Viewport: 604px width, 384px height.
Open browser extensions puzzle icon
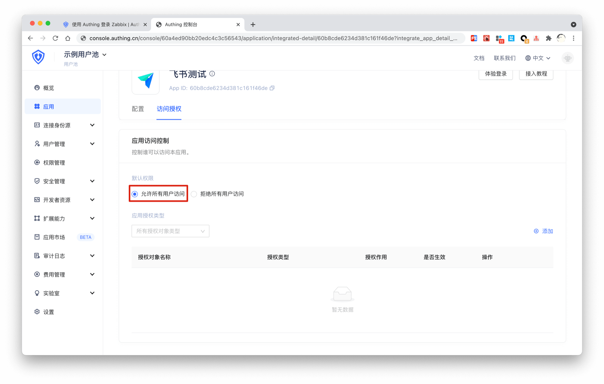548,38
